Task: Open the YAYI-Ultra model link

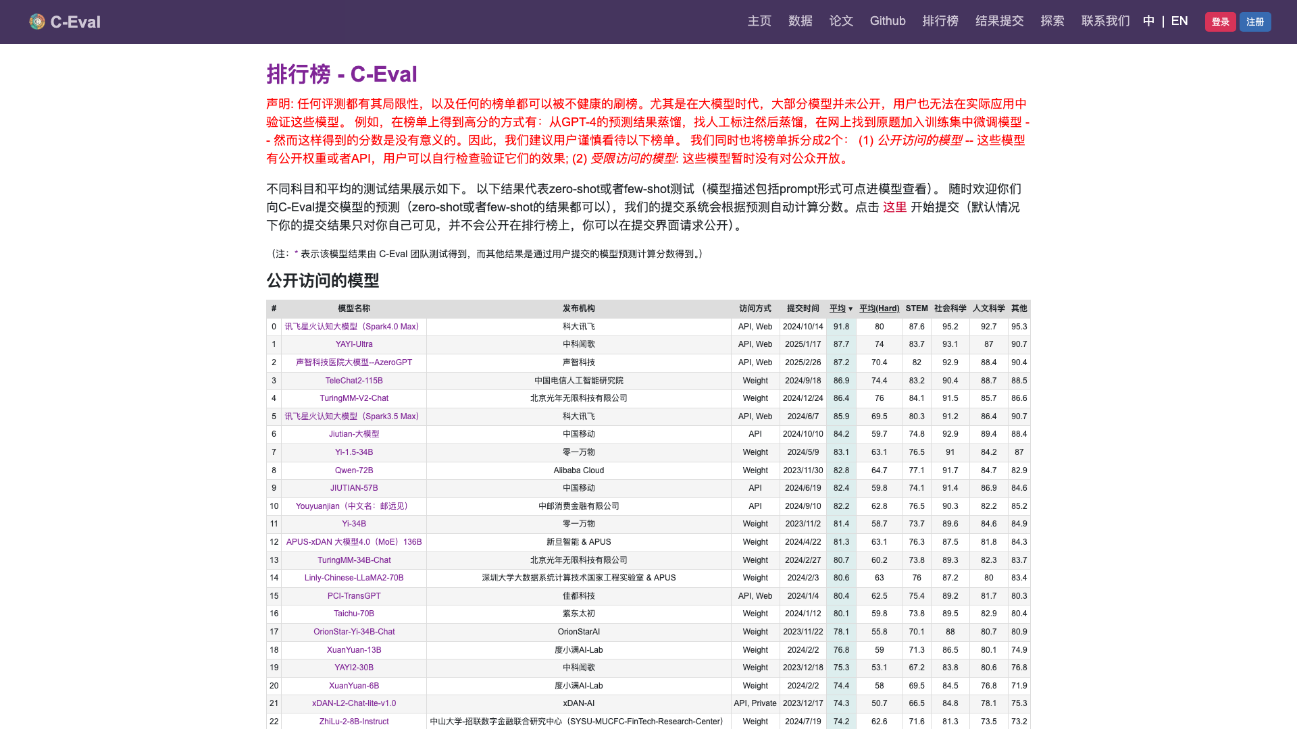Action: coord(354,344)
